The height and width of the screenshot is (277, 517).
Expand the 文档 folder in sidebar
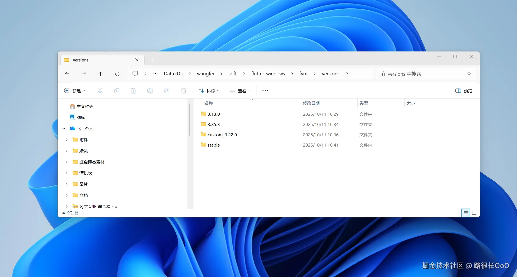(67, 195)
